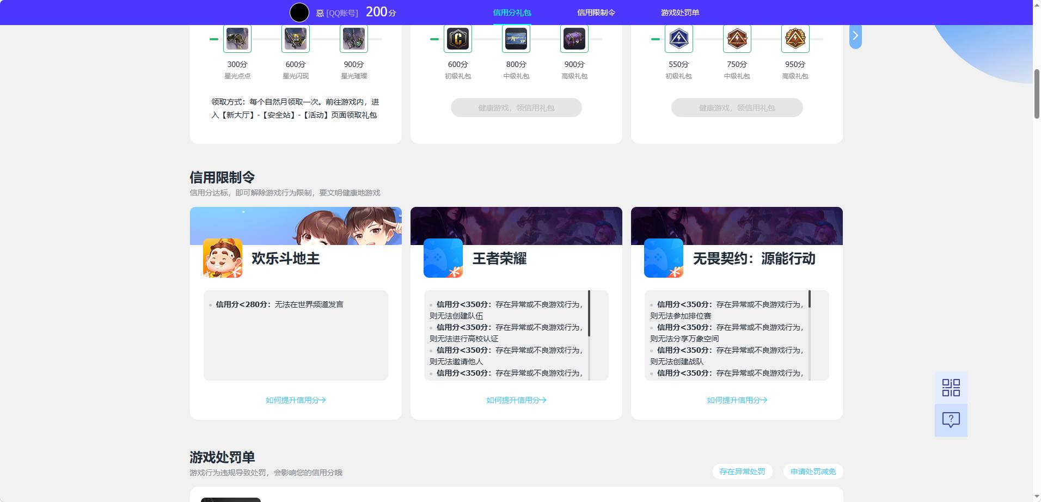The image size is (1041, 502).
Task: Click the 无畏契约：源能行动 game icon
Action: pyautogui.click(x=664, y=258)
